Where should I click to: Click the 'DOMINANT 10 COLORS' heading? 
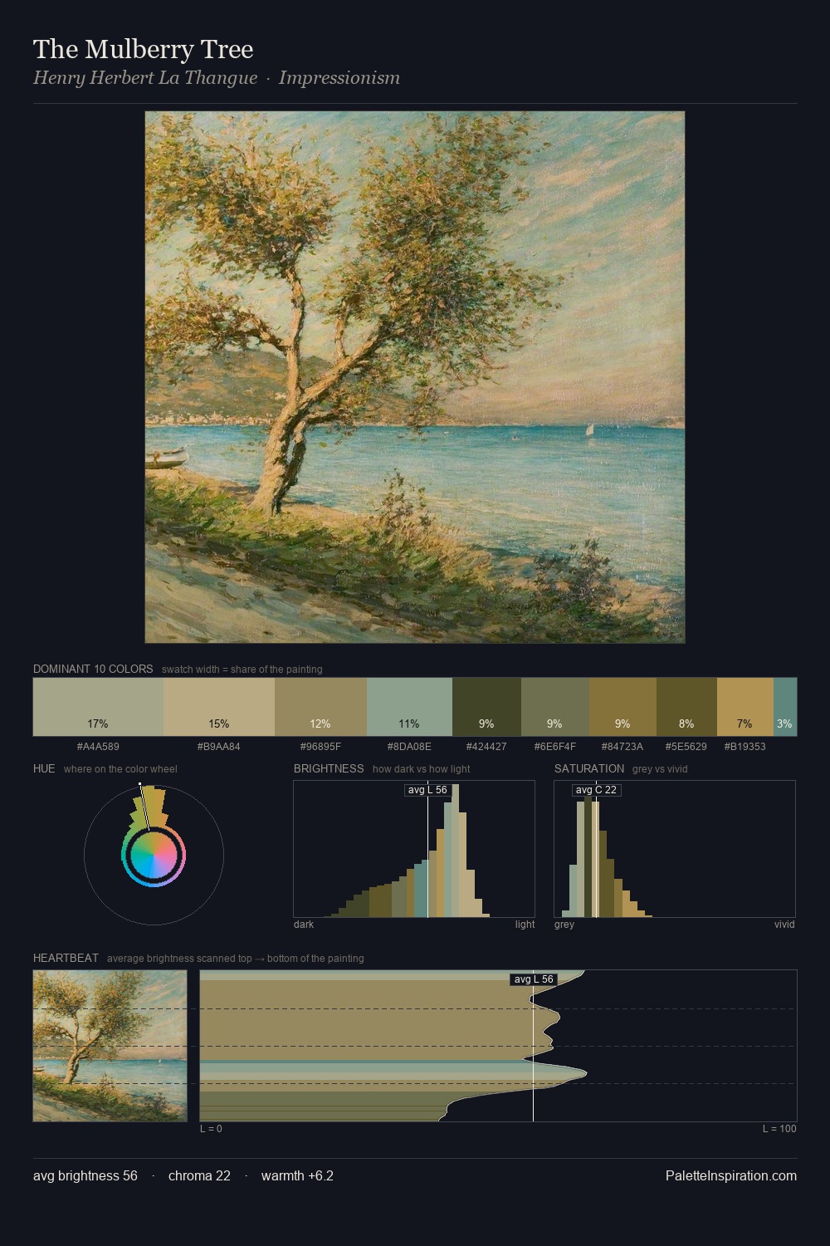(x=93, y=669)
